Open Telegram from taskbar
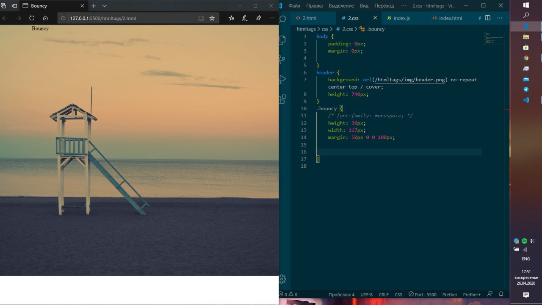The image size is (542, 305). point(526,90)
